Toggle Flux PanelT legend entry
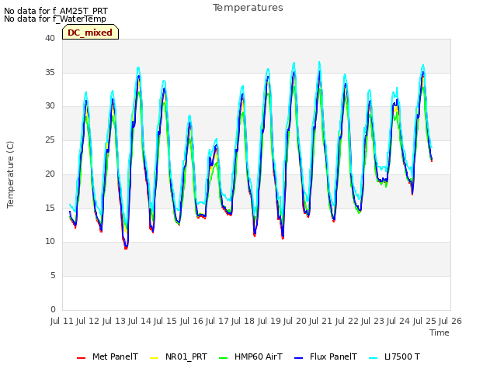 [x=326, y=356]
